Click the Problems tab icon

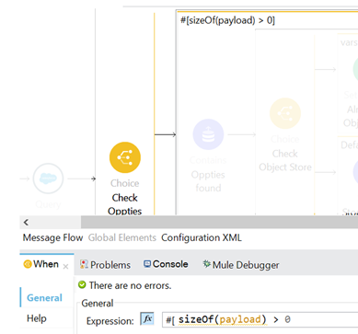[84, 264]
